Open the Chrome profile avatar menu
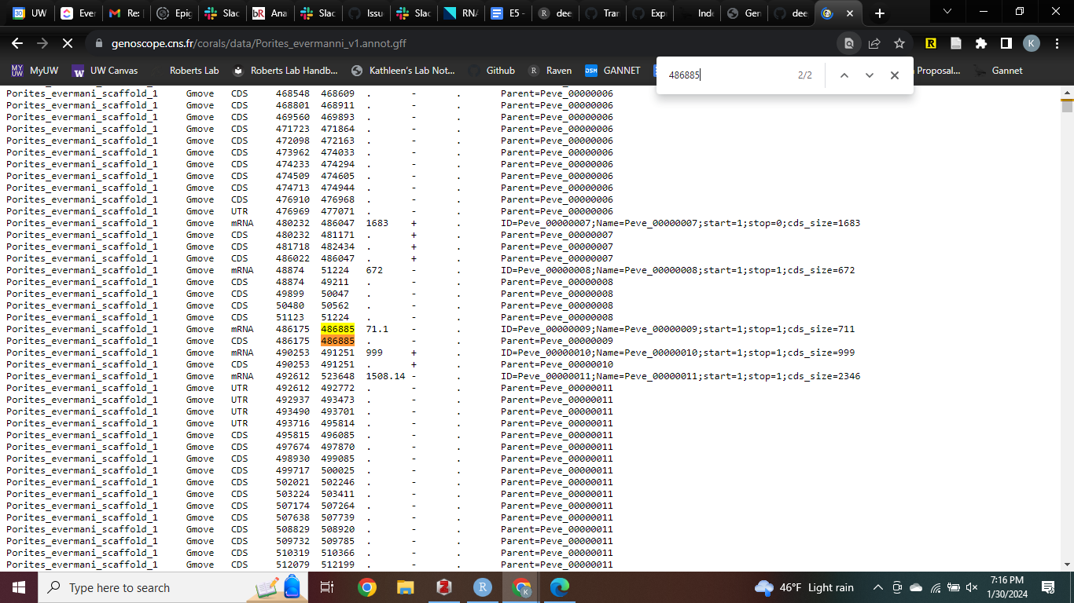 coord(1031,43)
